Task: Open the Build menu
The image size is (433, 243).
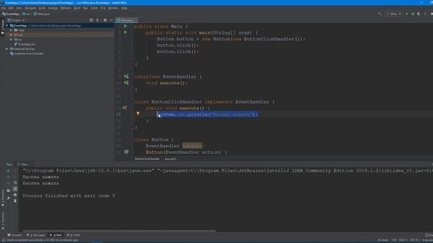Action: point(77,8)
